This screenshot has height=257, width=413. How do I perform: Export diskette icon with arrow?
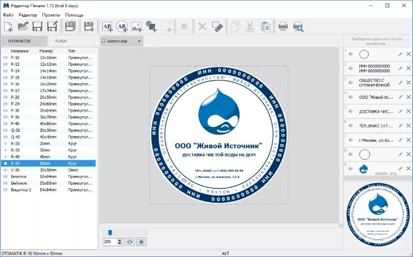coord(89,27)
